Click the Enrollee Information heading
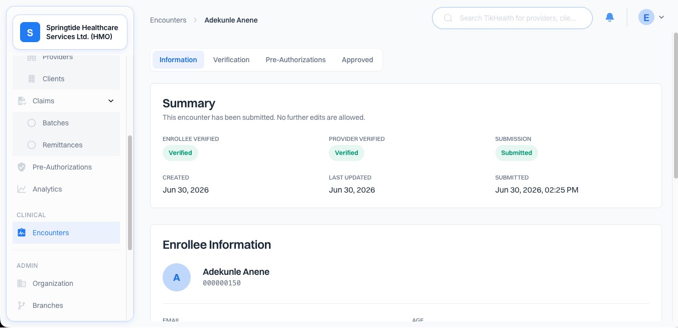The image size is (678, 333). point(217,245)
